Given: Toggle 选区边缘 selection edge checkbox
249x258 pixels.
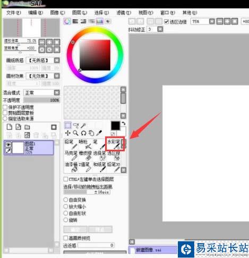Looking at the screenshot, I should [x=166, y=22].
